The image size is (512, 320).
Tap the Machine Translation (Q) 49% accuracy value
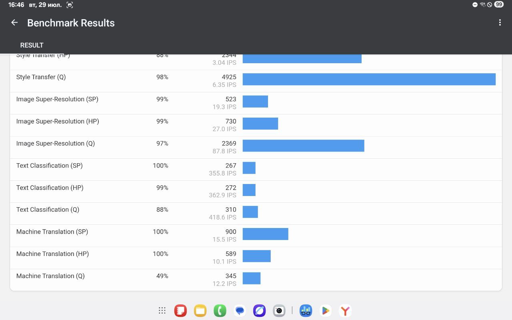coord(162,276)
